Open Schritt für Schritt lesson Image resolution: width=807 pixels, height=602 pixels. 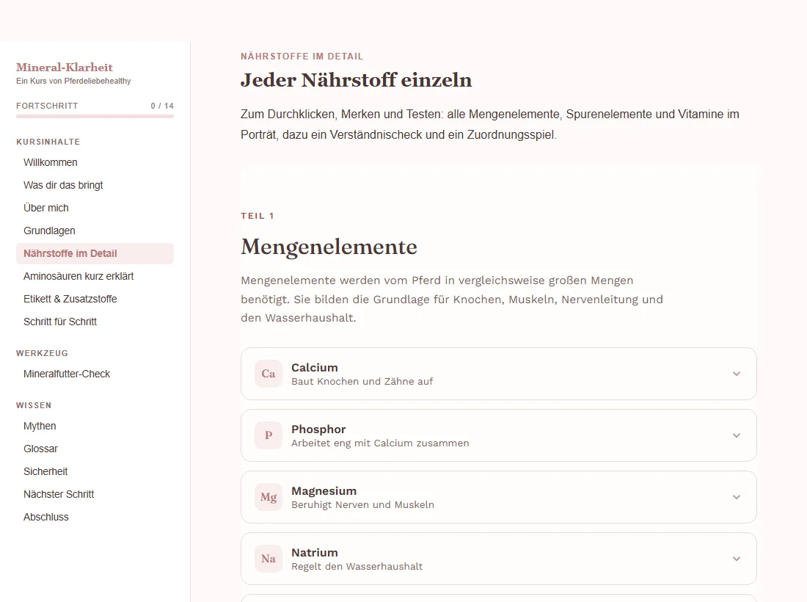click(95, 322)
